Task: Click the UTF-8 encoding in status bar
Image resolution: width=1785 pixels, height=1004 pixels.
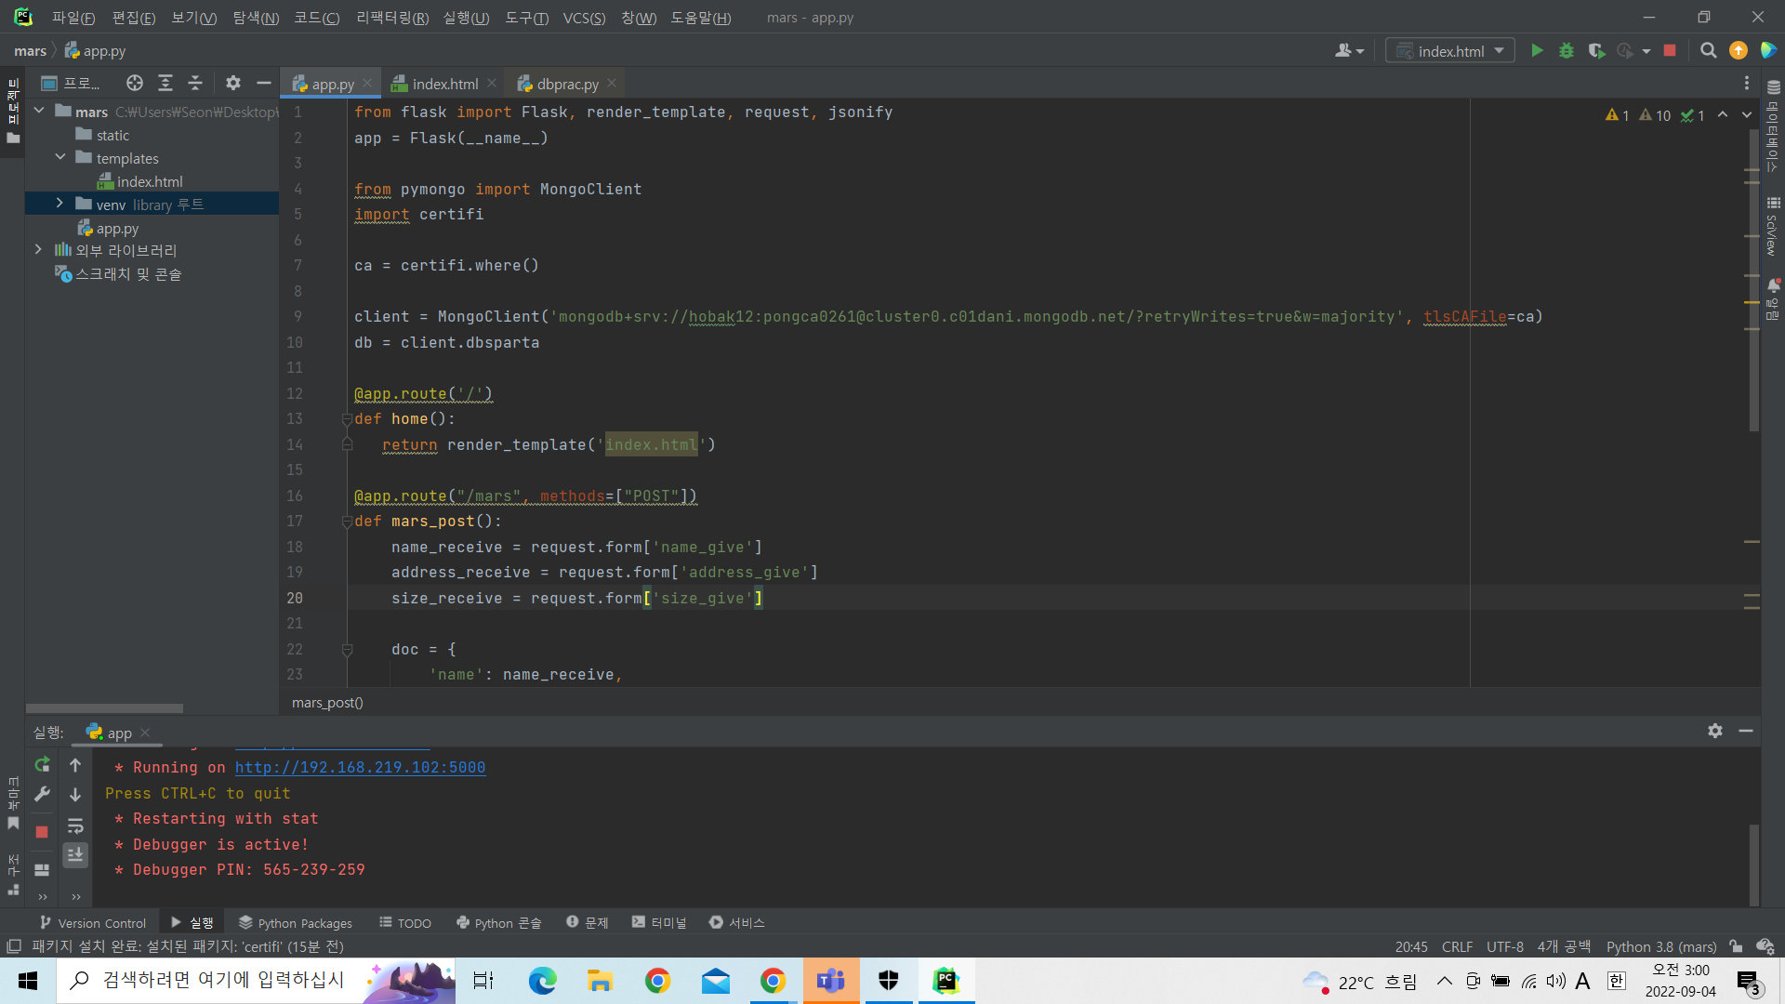Action: point(1504,946)
